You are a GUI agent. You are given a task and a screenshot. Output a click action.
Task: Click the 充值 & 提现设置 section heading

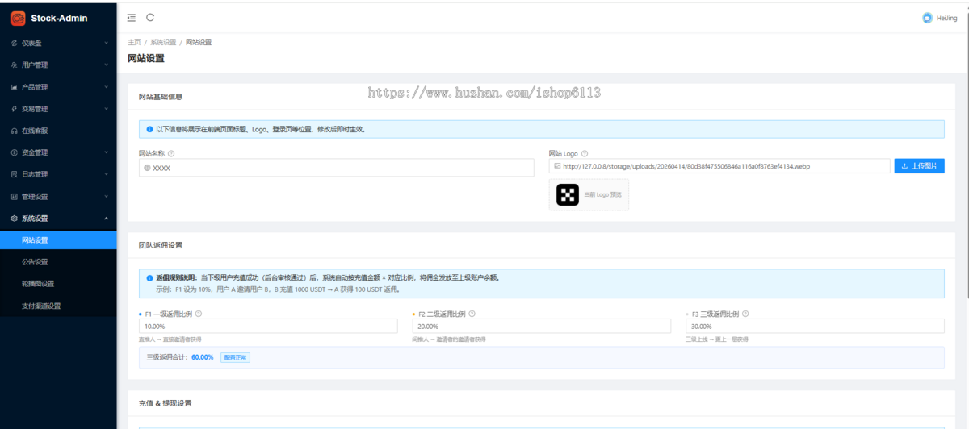click(166, 403)
